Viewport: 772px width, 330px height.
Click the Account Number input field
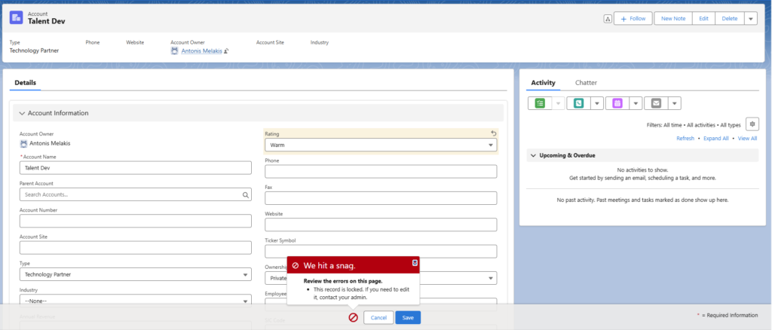pyautogui.click(x=136, y=222)
